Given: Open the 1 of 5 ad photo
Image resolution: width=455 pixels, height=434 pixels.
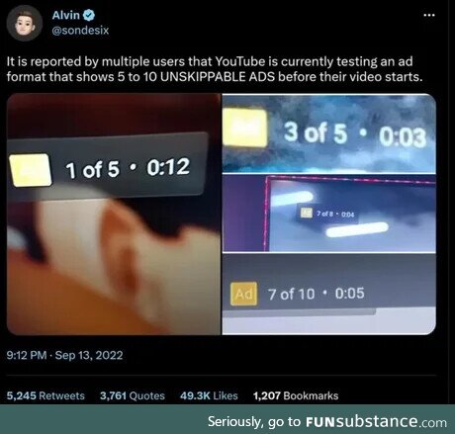Looking at the screenshot, I should pos(114,215).
